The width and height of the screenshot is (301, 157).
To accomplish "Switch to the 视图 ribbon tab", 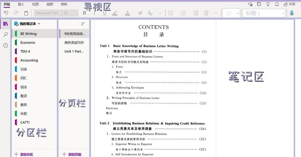I will point(50,4).
